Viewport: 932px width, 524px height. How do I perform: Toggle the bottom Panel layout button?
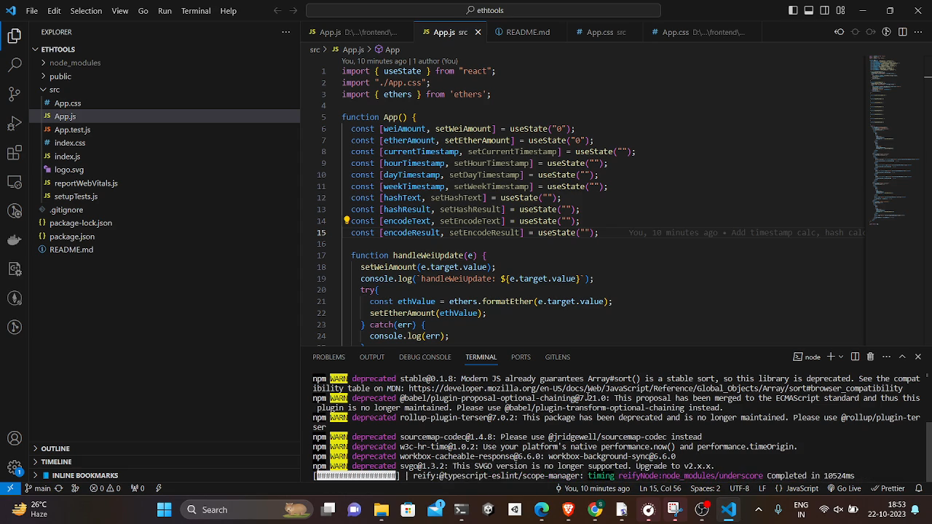(809, 11)
